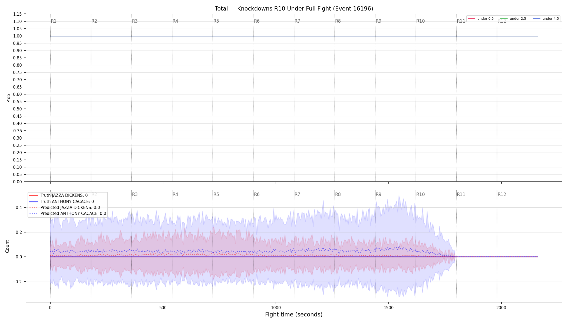The height and width of the screenshot is (324, 568).
Task: Click the 0.50 tick on the Prob axis
Action: (x=18, y=109)
